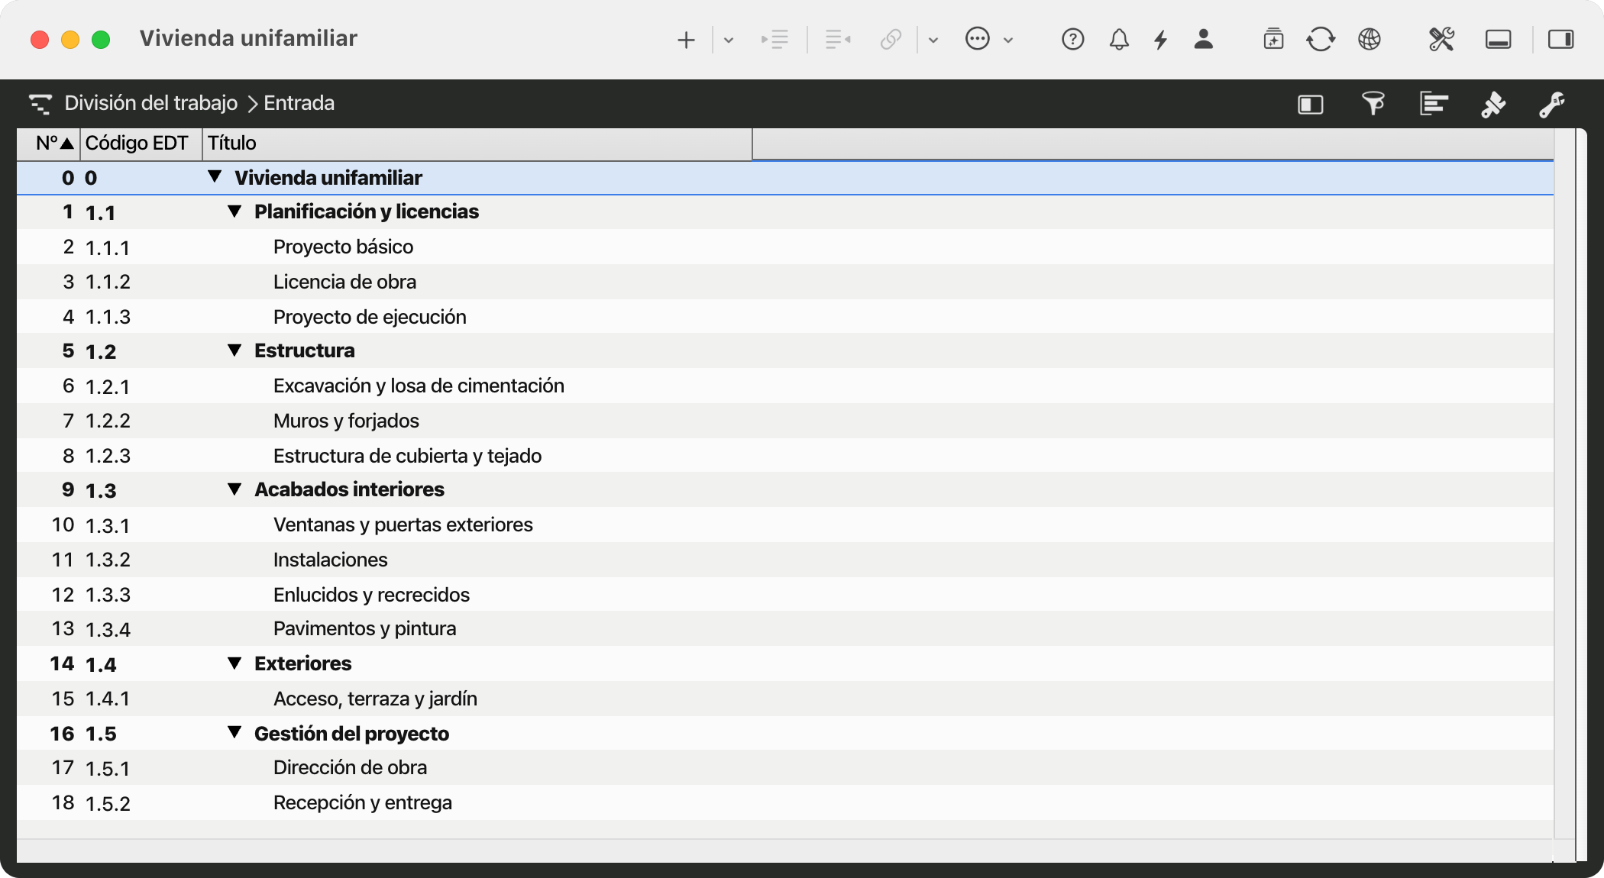
Task: Sort by the Nº column header
Action: click(x=49, y=144)
